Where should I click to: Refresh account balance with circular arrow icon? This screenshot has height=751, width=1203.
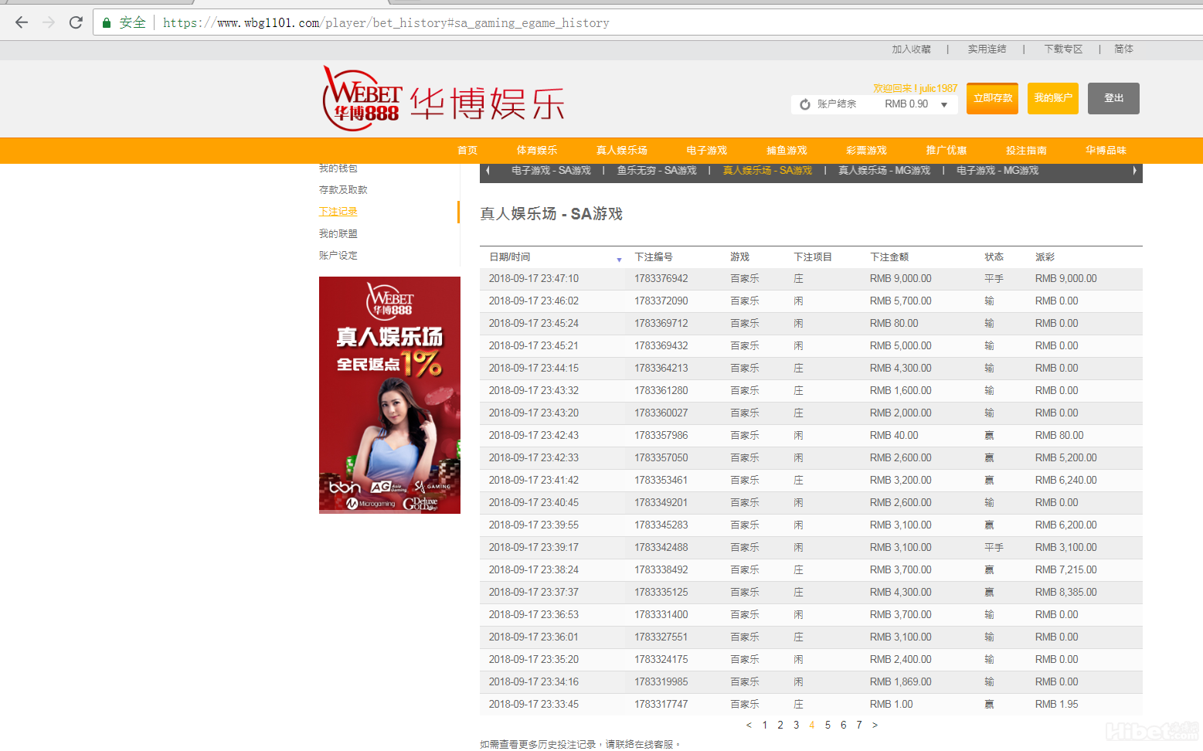coord(805,104)
